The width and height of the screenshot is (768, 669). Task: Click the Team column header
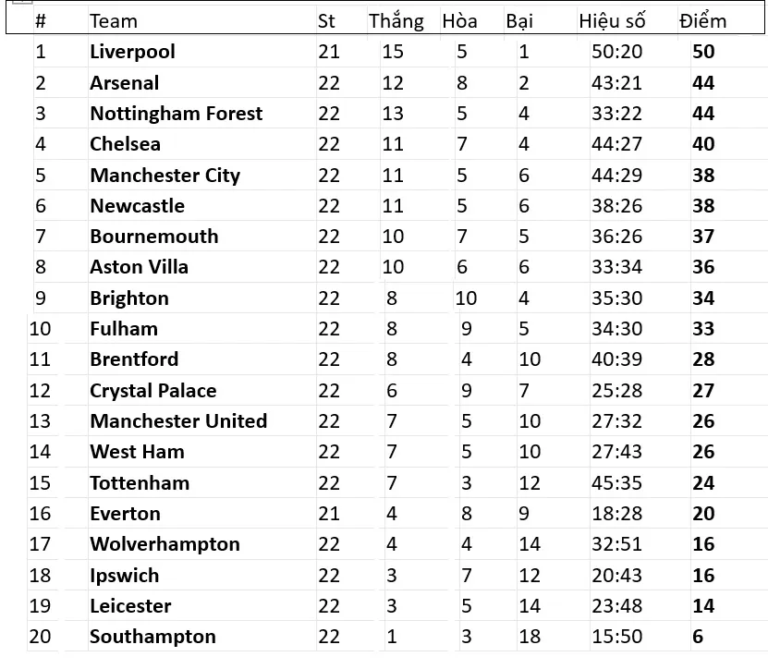click(114, 21)
